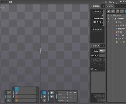Select the skeleton node in tree
Screen dimensions: 126x104
(x=119, y=19)
